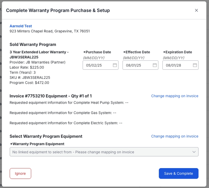Click the chevron arrow in equipment dropdown
The width and height of the screenshot is (209, 188).
pyautogui.click(x=194, y=152)
